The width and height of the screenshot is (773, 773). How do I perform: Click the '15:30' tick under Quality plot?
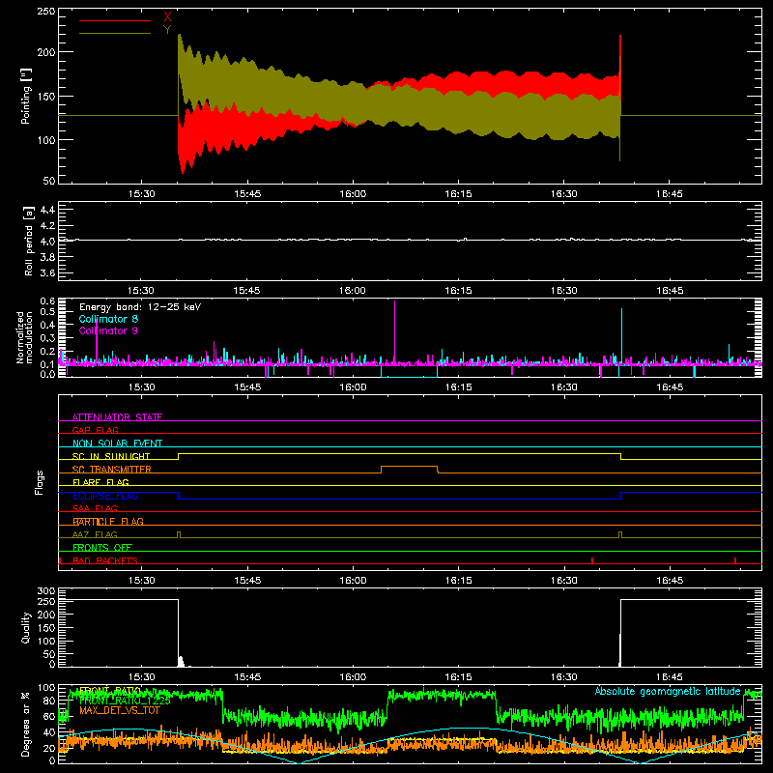coord(141,677)
